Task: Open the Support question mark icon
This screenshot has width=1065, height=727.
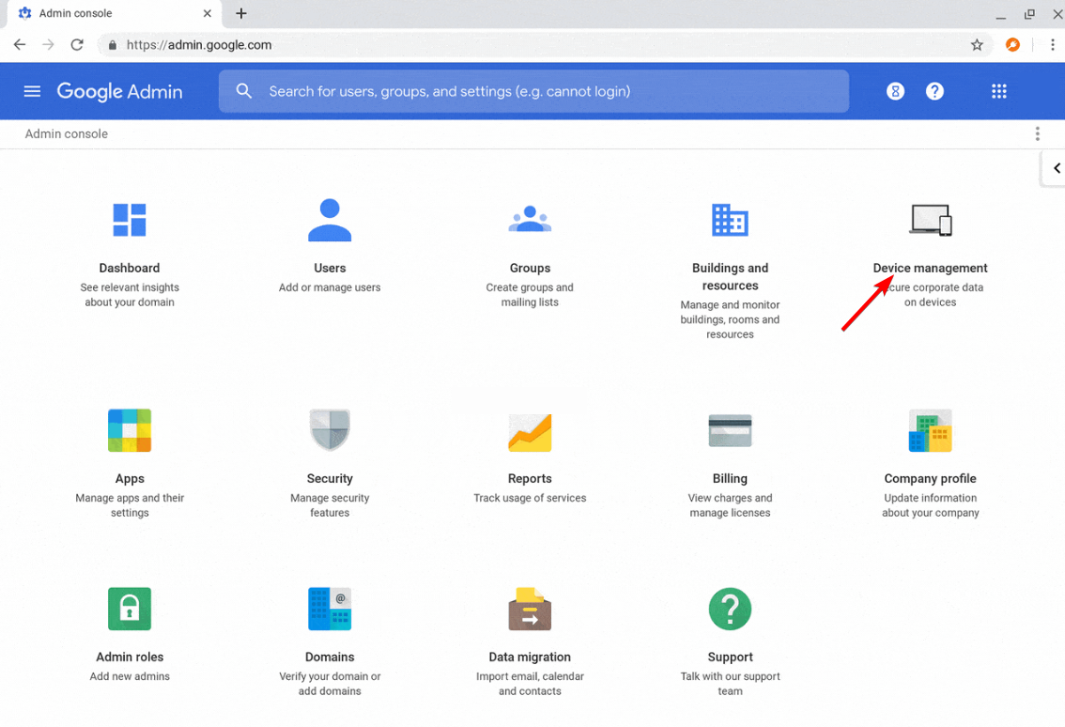Action: (x=730, y=609)
